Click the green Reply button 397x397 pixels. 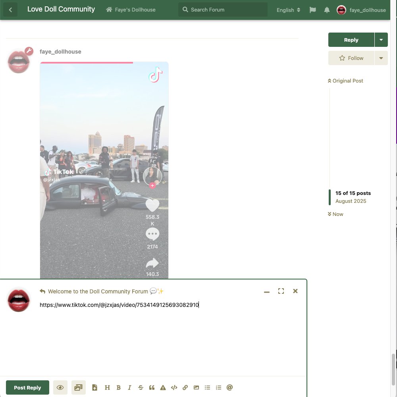coord(351,40)
